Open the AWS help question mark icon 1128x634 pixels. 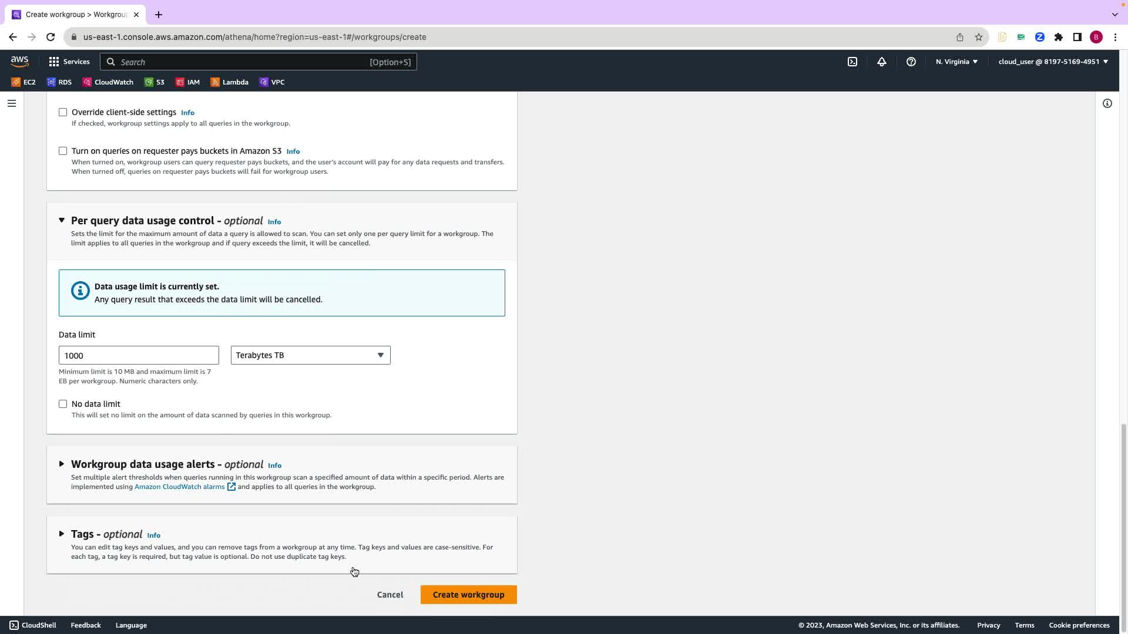point(911,62)
